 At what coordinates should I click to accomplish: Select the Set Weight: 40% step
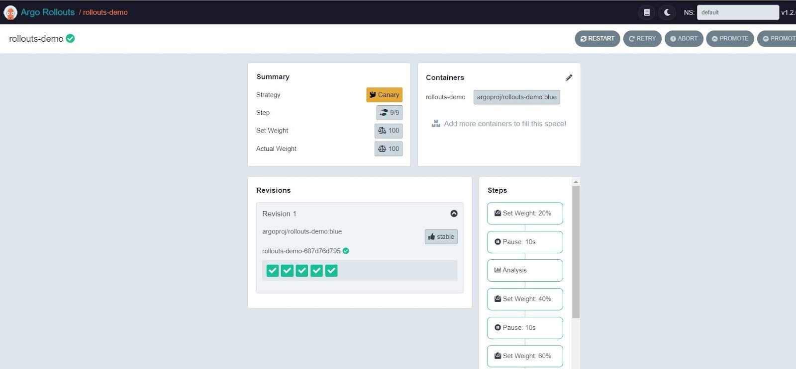pos(525,299)
